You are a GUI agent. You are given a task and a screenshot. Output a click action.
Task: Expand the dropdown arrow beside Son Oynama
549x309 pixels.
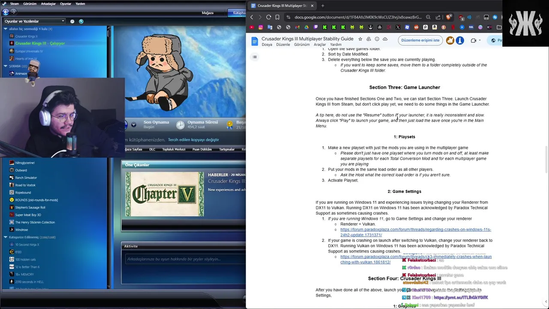click(x=133, y=124)
